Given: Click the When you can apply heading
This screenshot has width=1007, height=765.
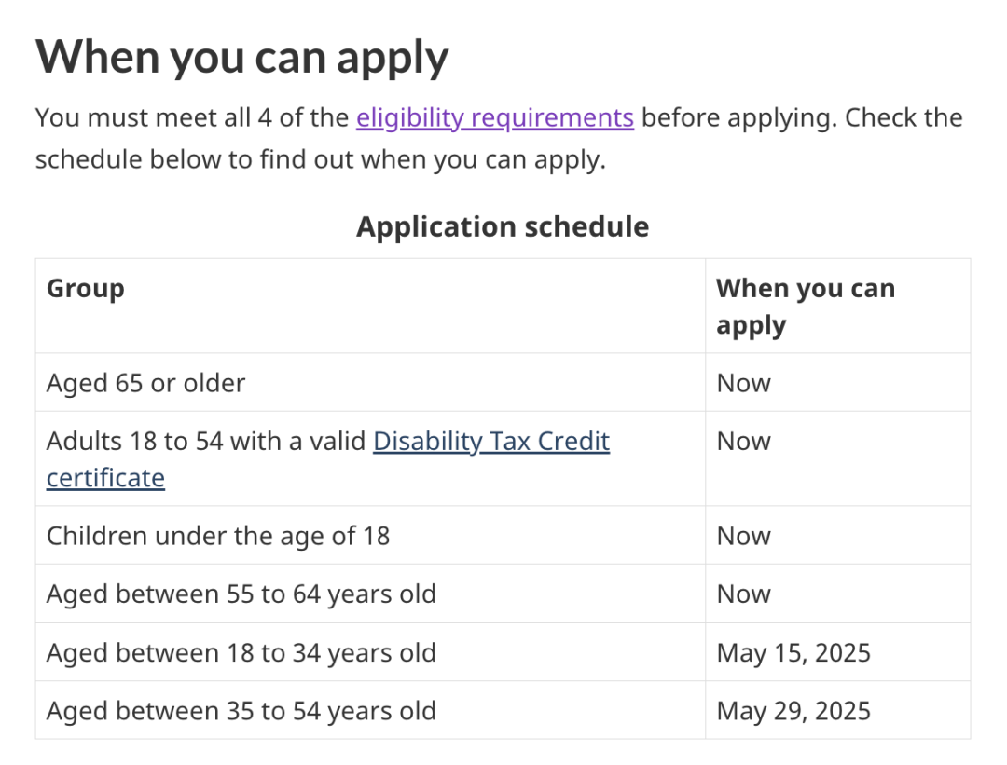Looking at the screenshot, I should click(241, 57).
